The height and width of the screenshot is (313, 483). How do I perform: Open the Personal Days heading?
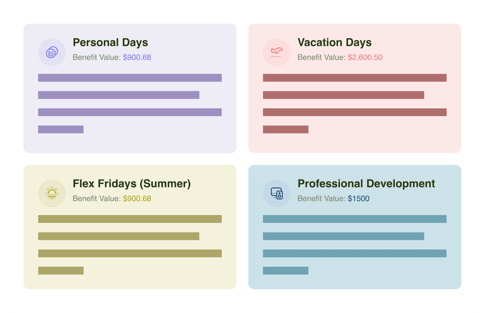110,42
